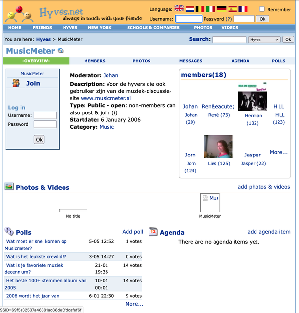
Task: Open moderator Johan's profile link
Action: (111, 75)
